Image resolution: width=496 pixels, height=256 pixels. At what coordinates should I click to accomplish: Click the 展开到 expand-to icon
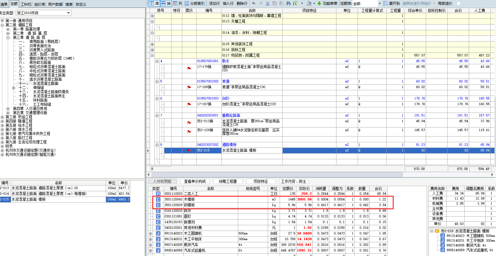pos(385,3)
